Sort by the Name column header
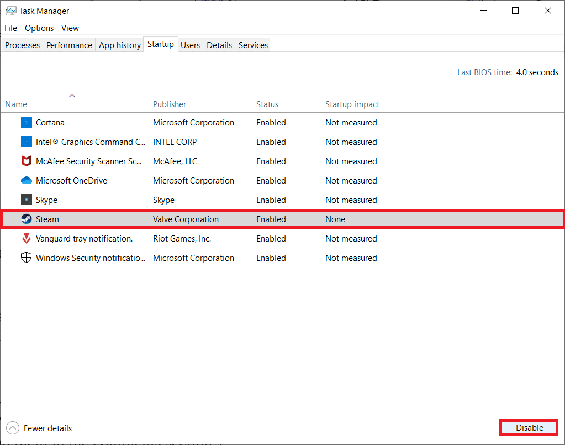Screen dimensions: 565x445 pyautogui.click(x=75, y=102)
